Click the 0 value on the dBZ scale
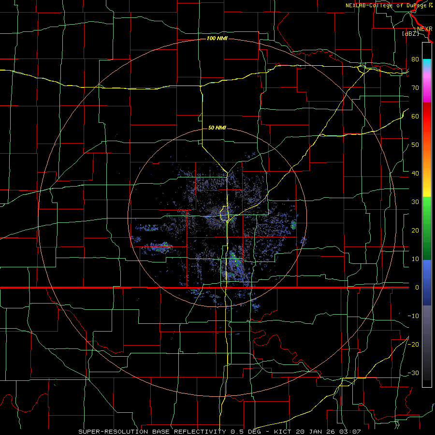 tap(417, 288)
